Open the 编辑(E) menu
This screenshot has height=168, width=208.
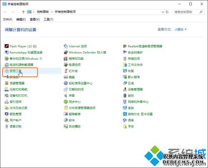click(x=21, y=20)
